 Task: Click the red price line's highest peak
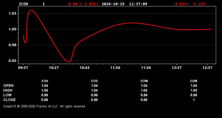31,10
